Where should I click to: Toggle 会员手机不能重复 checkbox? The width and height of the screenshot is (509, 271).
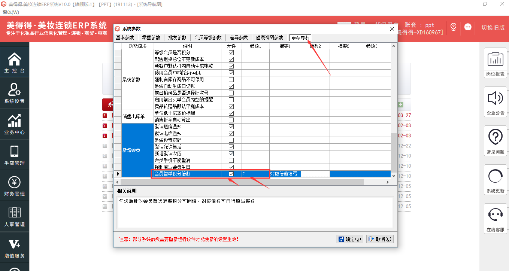(x=231, y=160)
